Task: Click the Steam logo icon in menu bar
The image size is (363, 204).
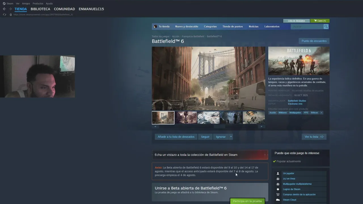Action: [x=4, y=3]
